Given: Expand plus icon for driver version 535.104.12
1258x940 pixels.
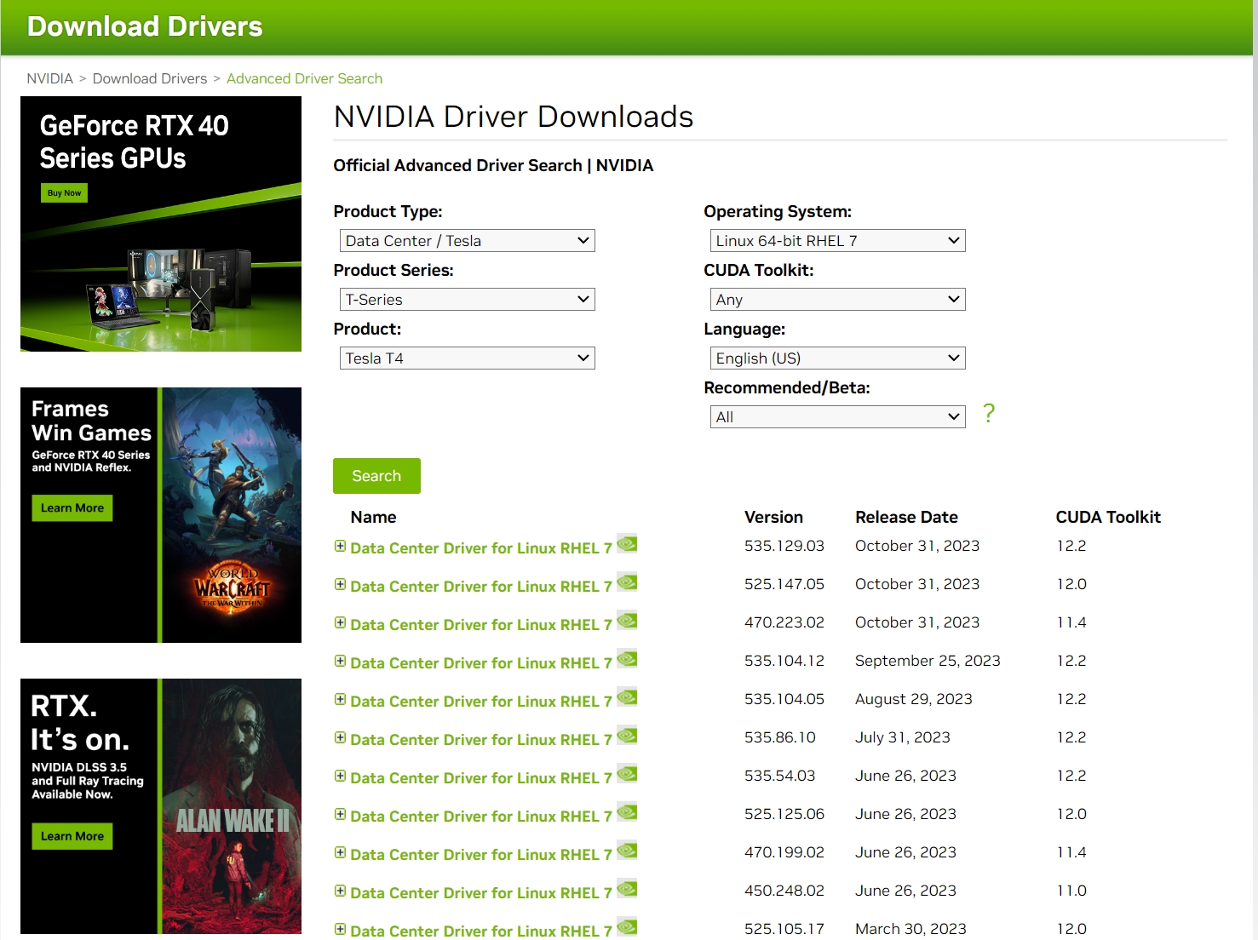Looking at the screenshot, I should [340, 662].
